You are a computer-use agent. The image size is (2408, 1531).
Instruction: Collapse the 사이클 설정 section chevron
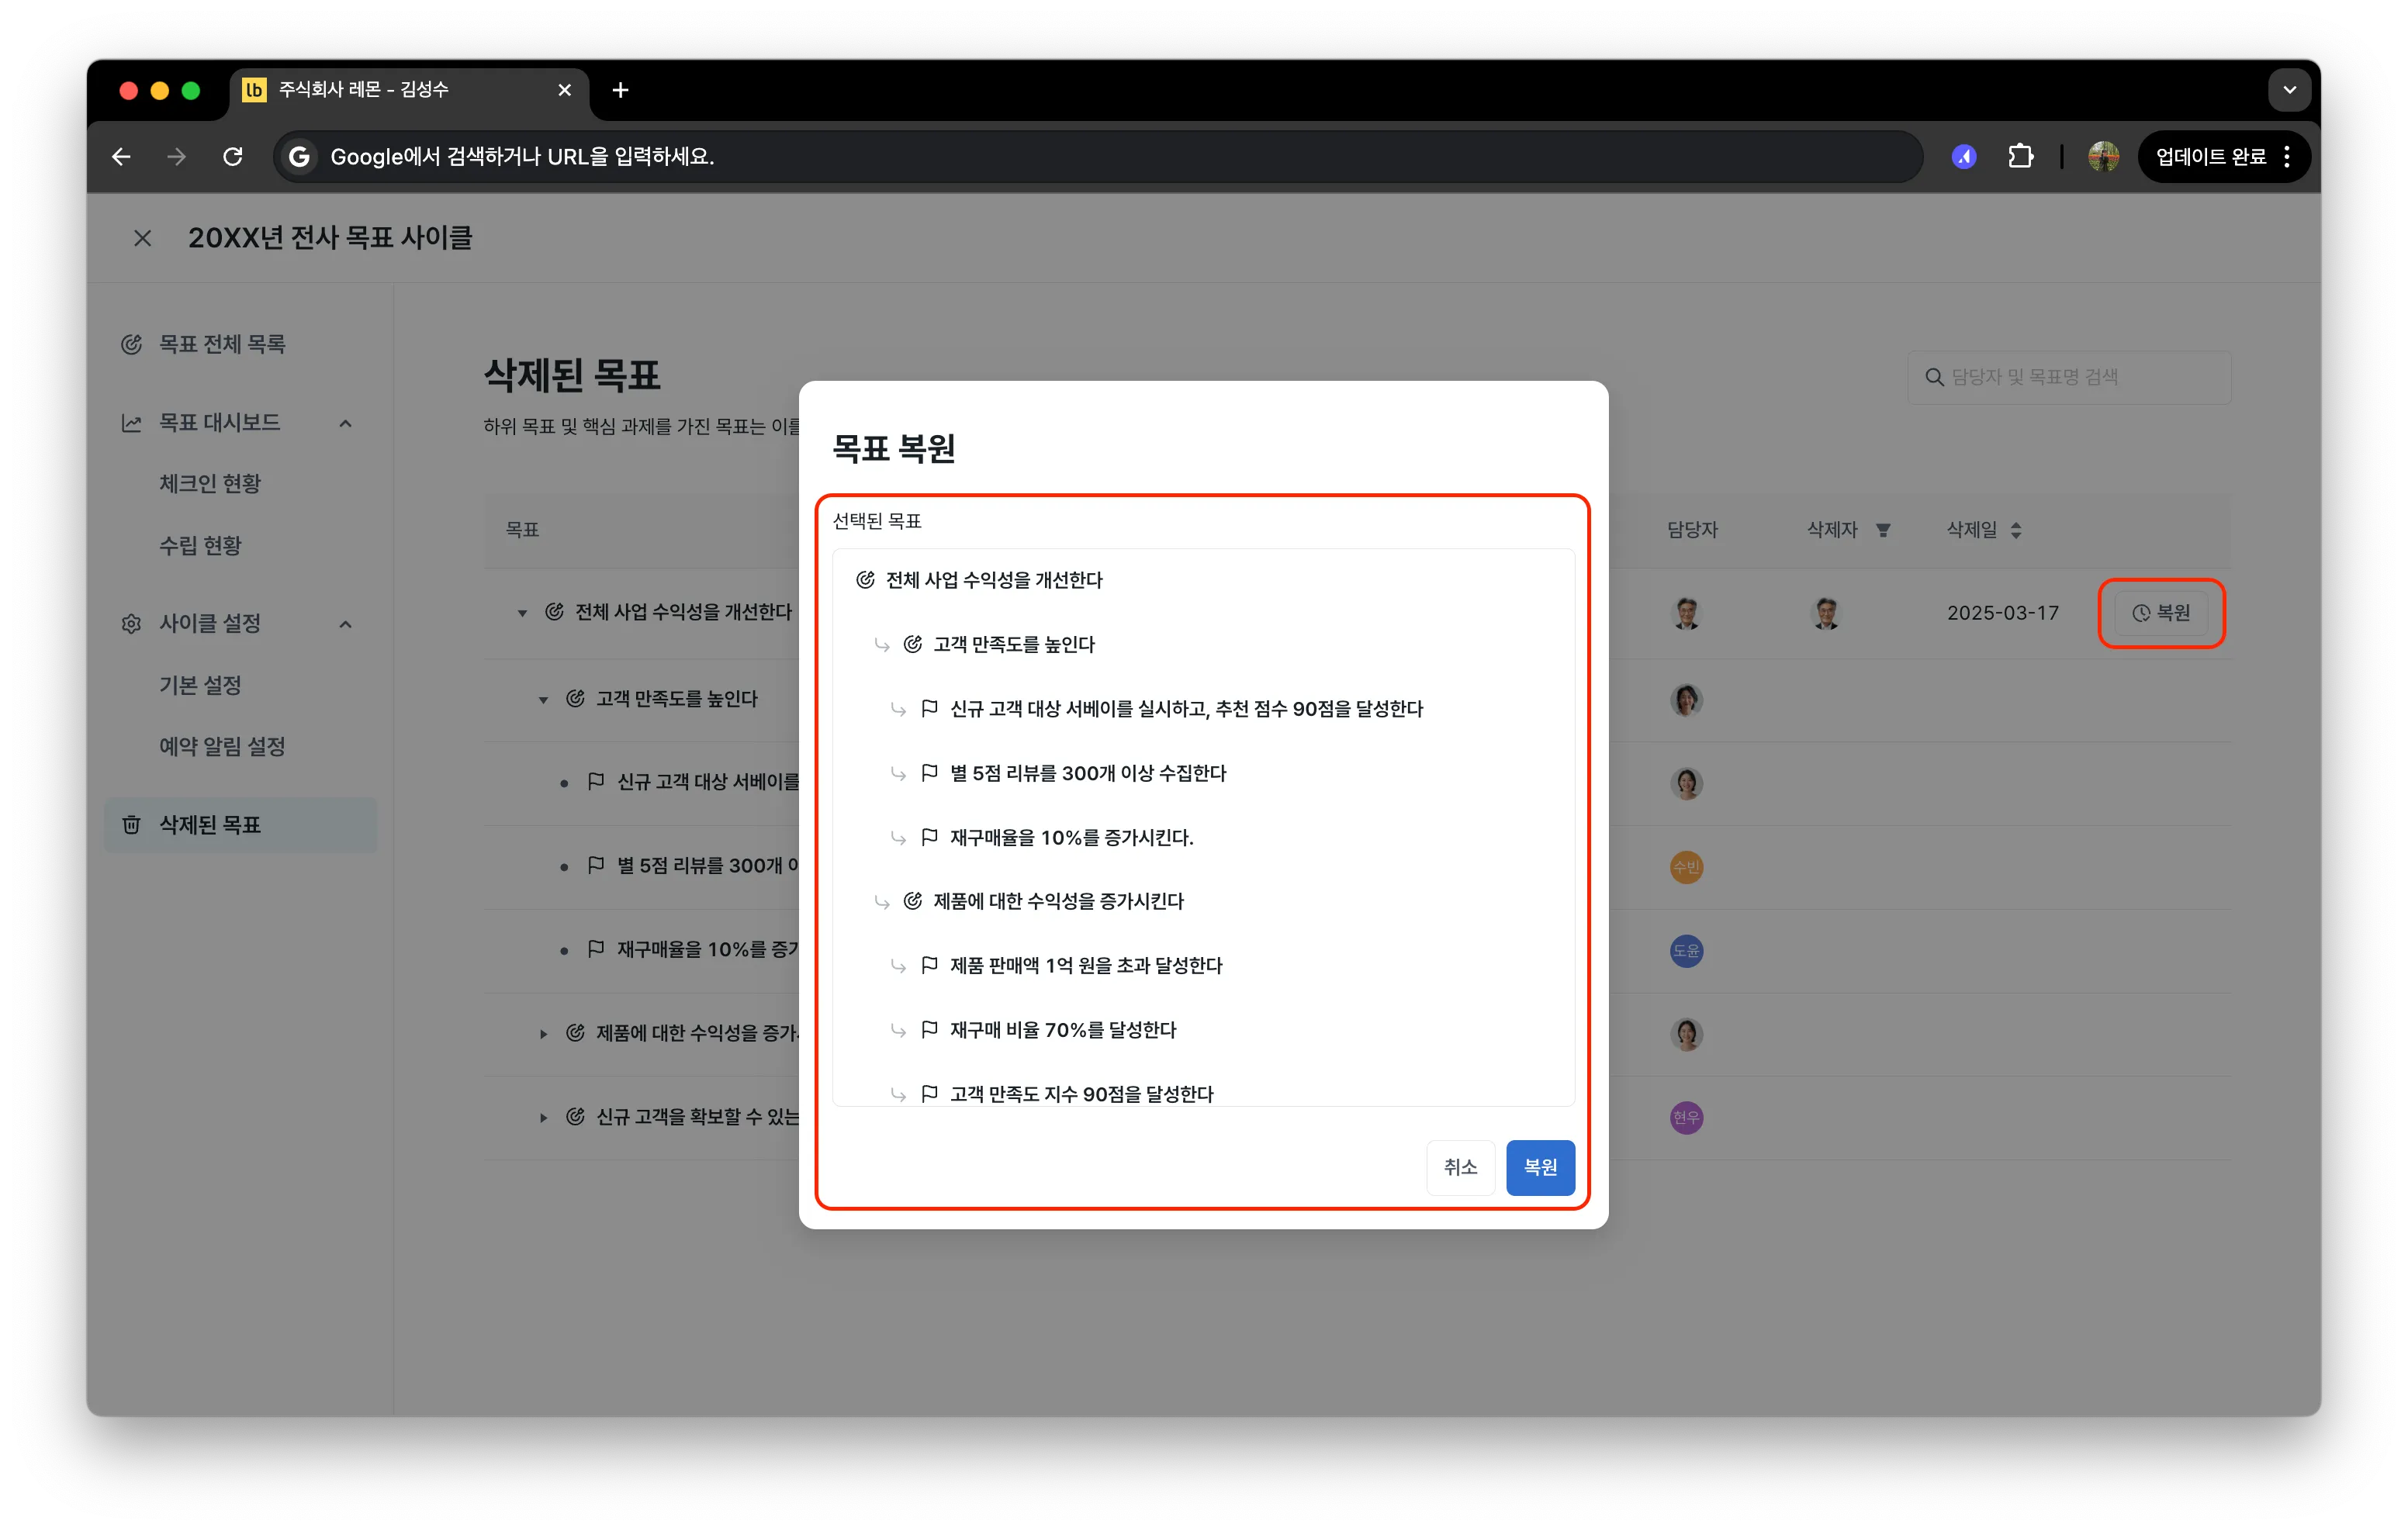(346, 624)
